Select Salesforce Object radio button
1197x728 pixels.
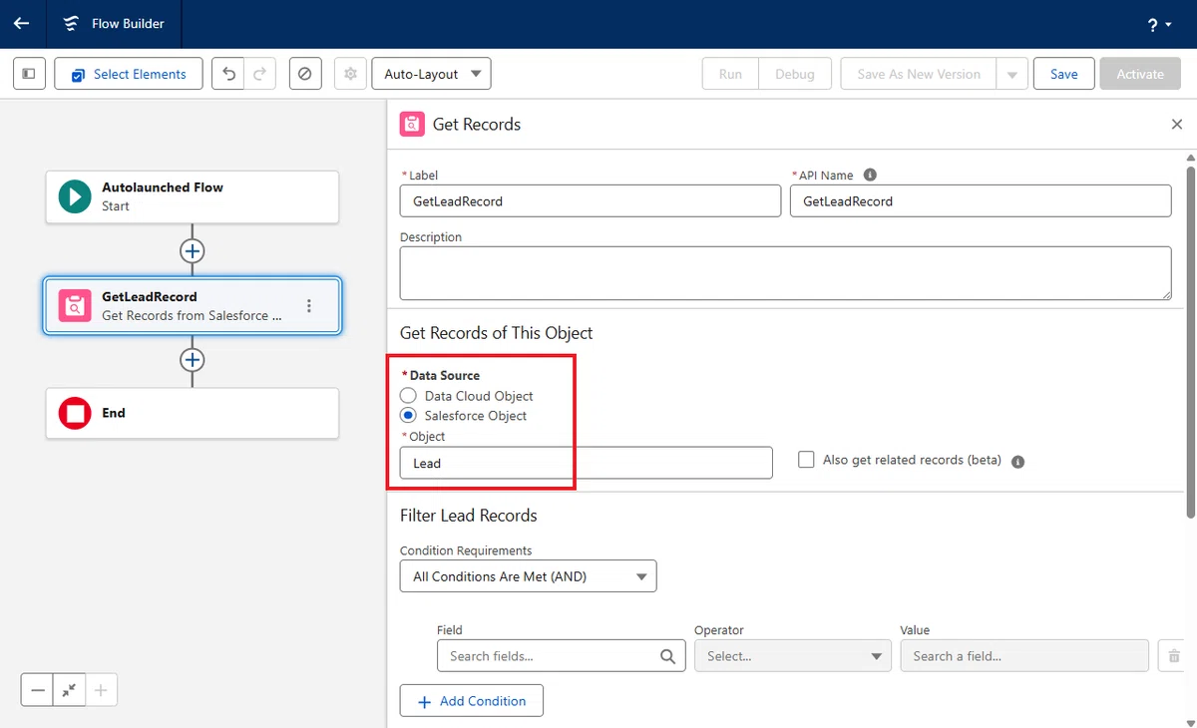click(408, 416)
